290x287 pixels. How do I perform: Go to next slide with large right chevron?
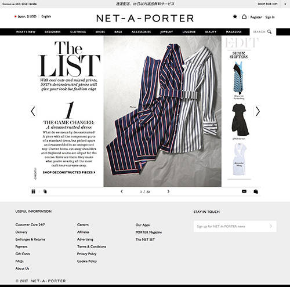pos(258,111)
